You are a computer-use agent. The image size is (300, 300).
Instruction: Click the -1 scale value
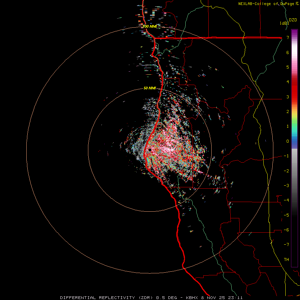pyautogui.click(x=286, y=156)
